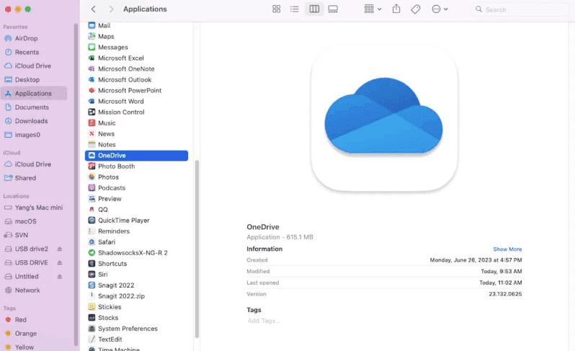Switch to icon view
This screenshot has width=575, height=351.
(x=277, y=9)
